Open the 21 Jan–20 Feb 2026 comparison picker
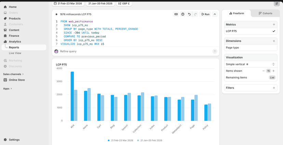This screenshot has height=145, width=283. (100, 3)
